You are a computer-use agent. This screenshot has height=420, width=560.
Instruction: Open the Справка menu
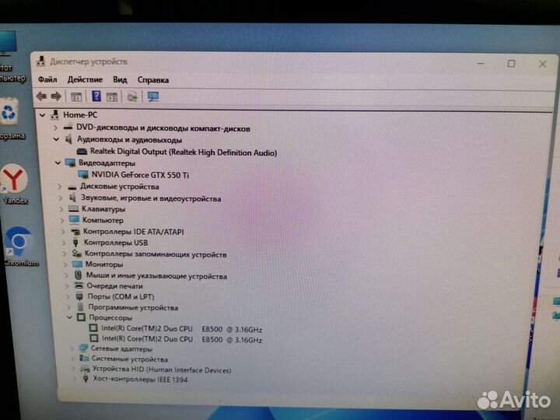pyautogui.click(x=153, y=80)
